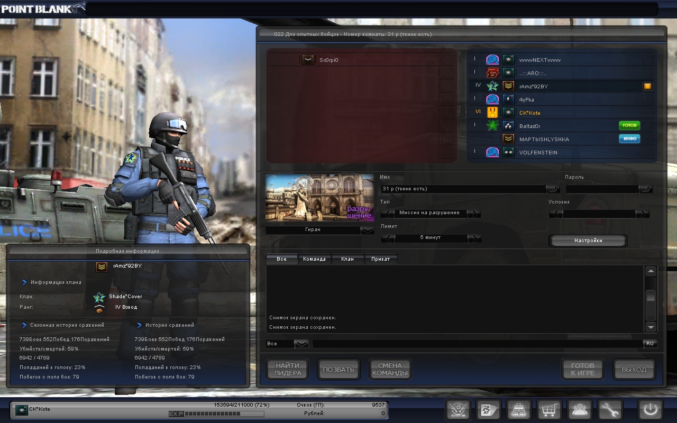Viewport: 677px width, 423px height.
Task: Open the clan emblem icon in bottom bar
Action: [458, 410]
